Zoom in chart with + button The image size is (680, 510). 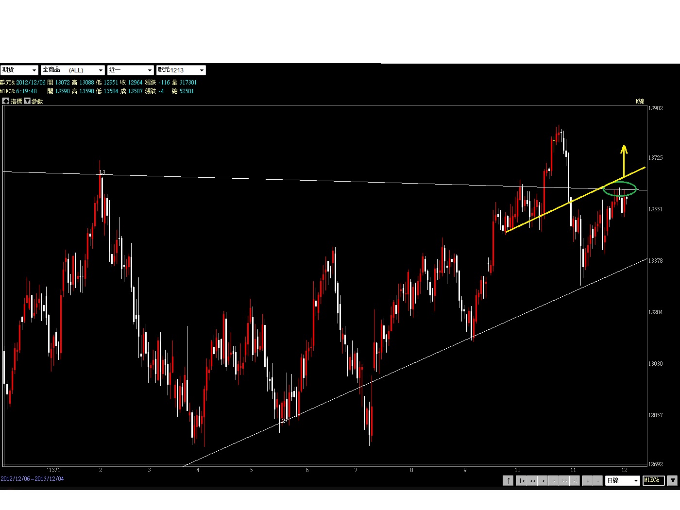click(588, 480)
